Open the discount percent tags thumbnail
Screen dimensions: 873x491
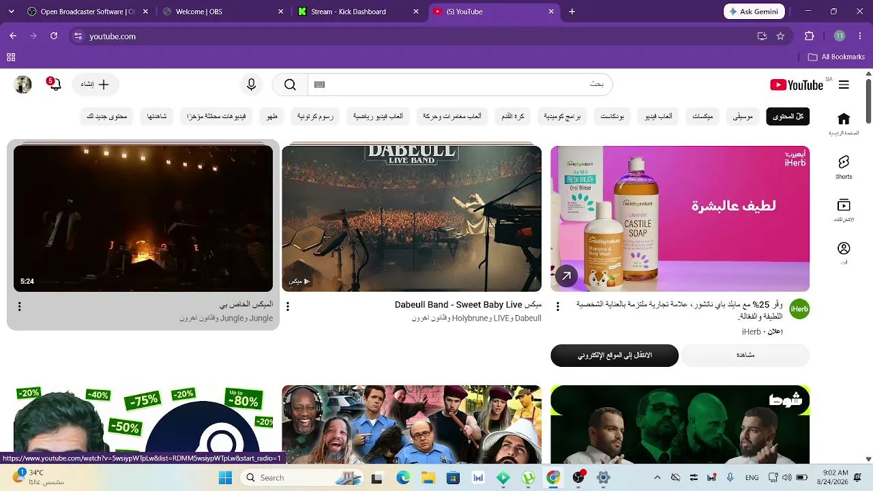(143, 424)
